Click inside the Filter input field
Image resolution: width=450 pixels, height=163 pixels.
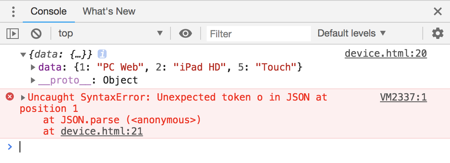(259, 34)
